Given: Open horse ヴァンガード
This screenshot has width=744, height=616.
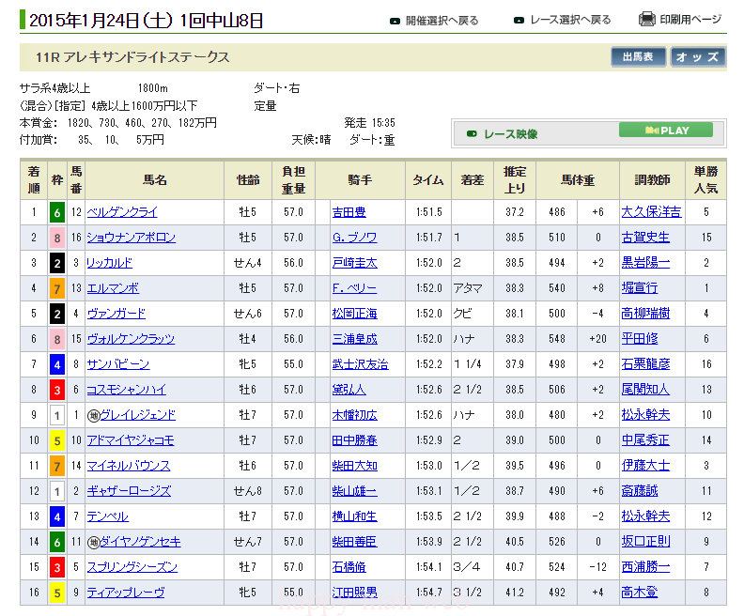Looking at the screenshot, I should [116, 314].
